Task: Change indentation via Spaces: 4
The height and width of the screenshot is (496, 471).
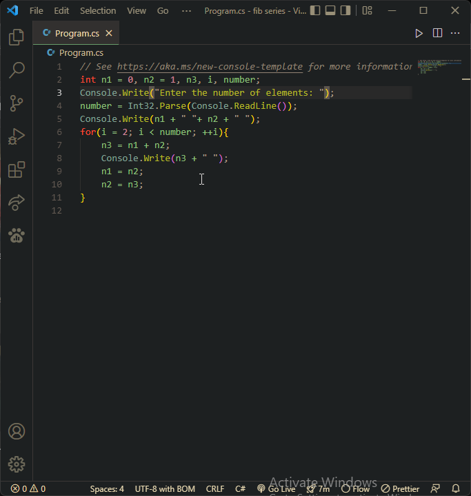Action: (107, 488)
